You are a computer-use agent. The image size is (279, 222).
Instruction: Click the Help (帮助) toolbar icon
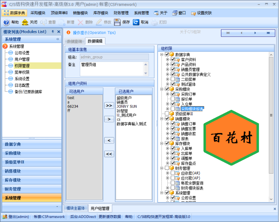[6, 22]
